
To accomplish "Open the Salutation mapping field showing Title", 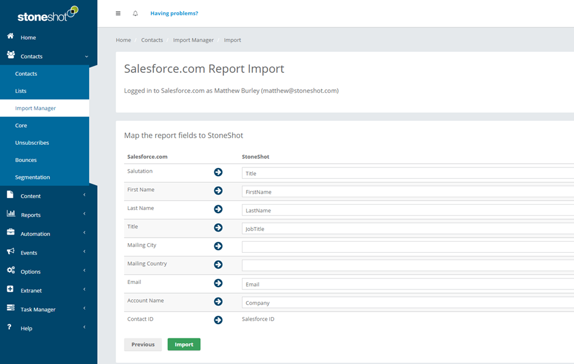I will tap(408, 173).
